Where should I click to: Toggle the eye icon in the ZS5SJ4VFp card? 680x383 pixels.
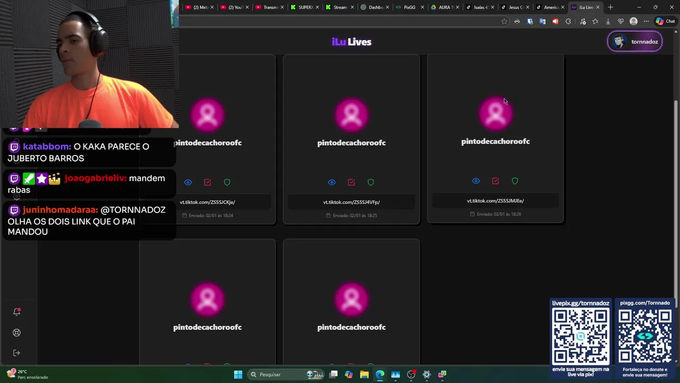332,182
